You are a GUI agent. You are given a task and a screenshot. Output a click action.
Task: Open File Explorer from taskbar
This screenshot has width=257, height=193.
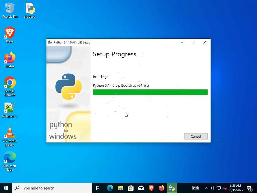120,188
